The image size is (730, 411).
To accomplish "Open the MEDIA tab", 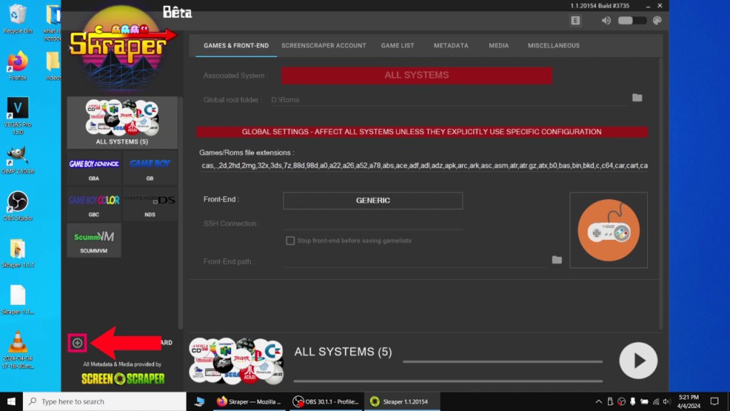I will click(x=498, y=45).
